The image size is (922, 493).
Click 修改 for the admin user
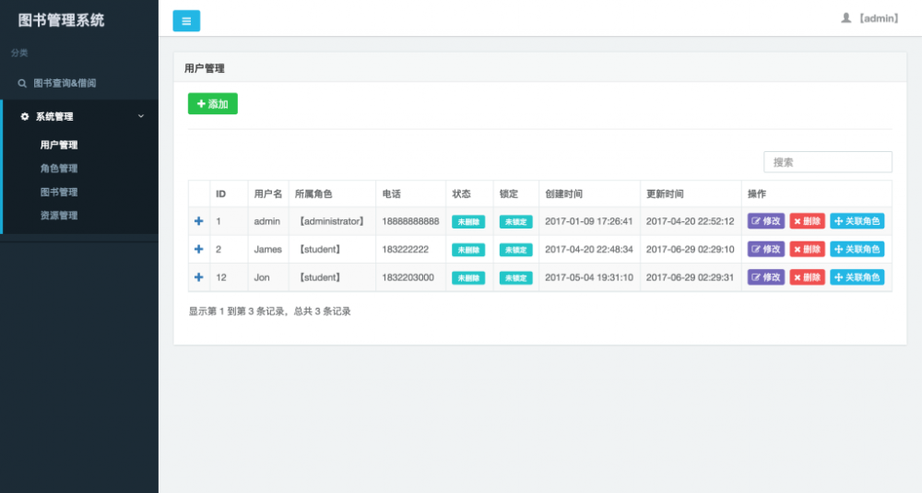765,221
